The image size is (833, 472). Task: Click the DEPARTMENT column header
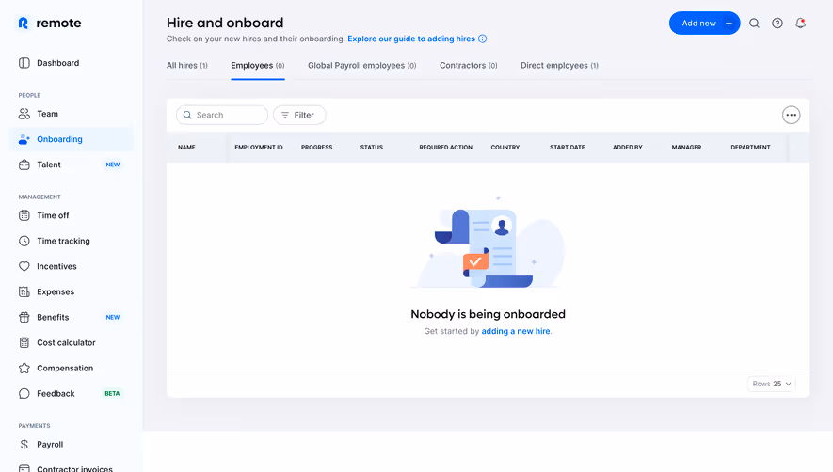pos(750,147)
